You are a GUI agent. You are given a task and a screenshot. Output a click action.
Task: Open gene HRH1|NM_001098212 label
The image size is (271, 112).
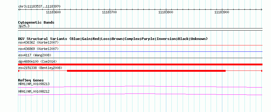coord(34,91)
